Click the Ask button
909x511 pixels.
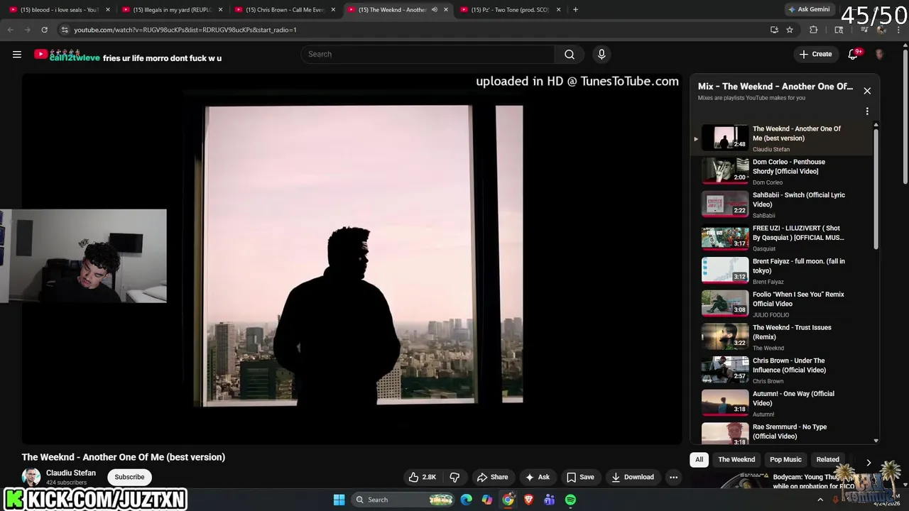point(538,477)
